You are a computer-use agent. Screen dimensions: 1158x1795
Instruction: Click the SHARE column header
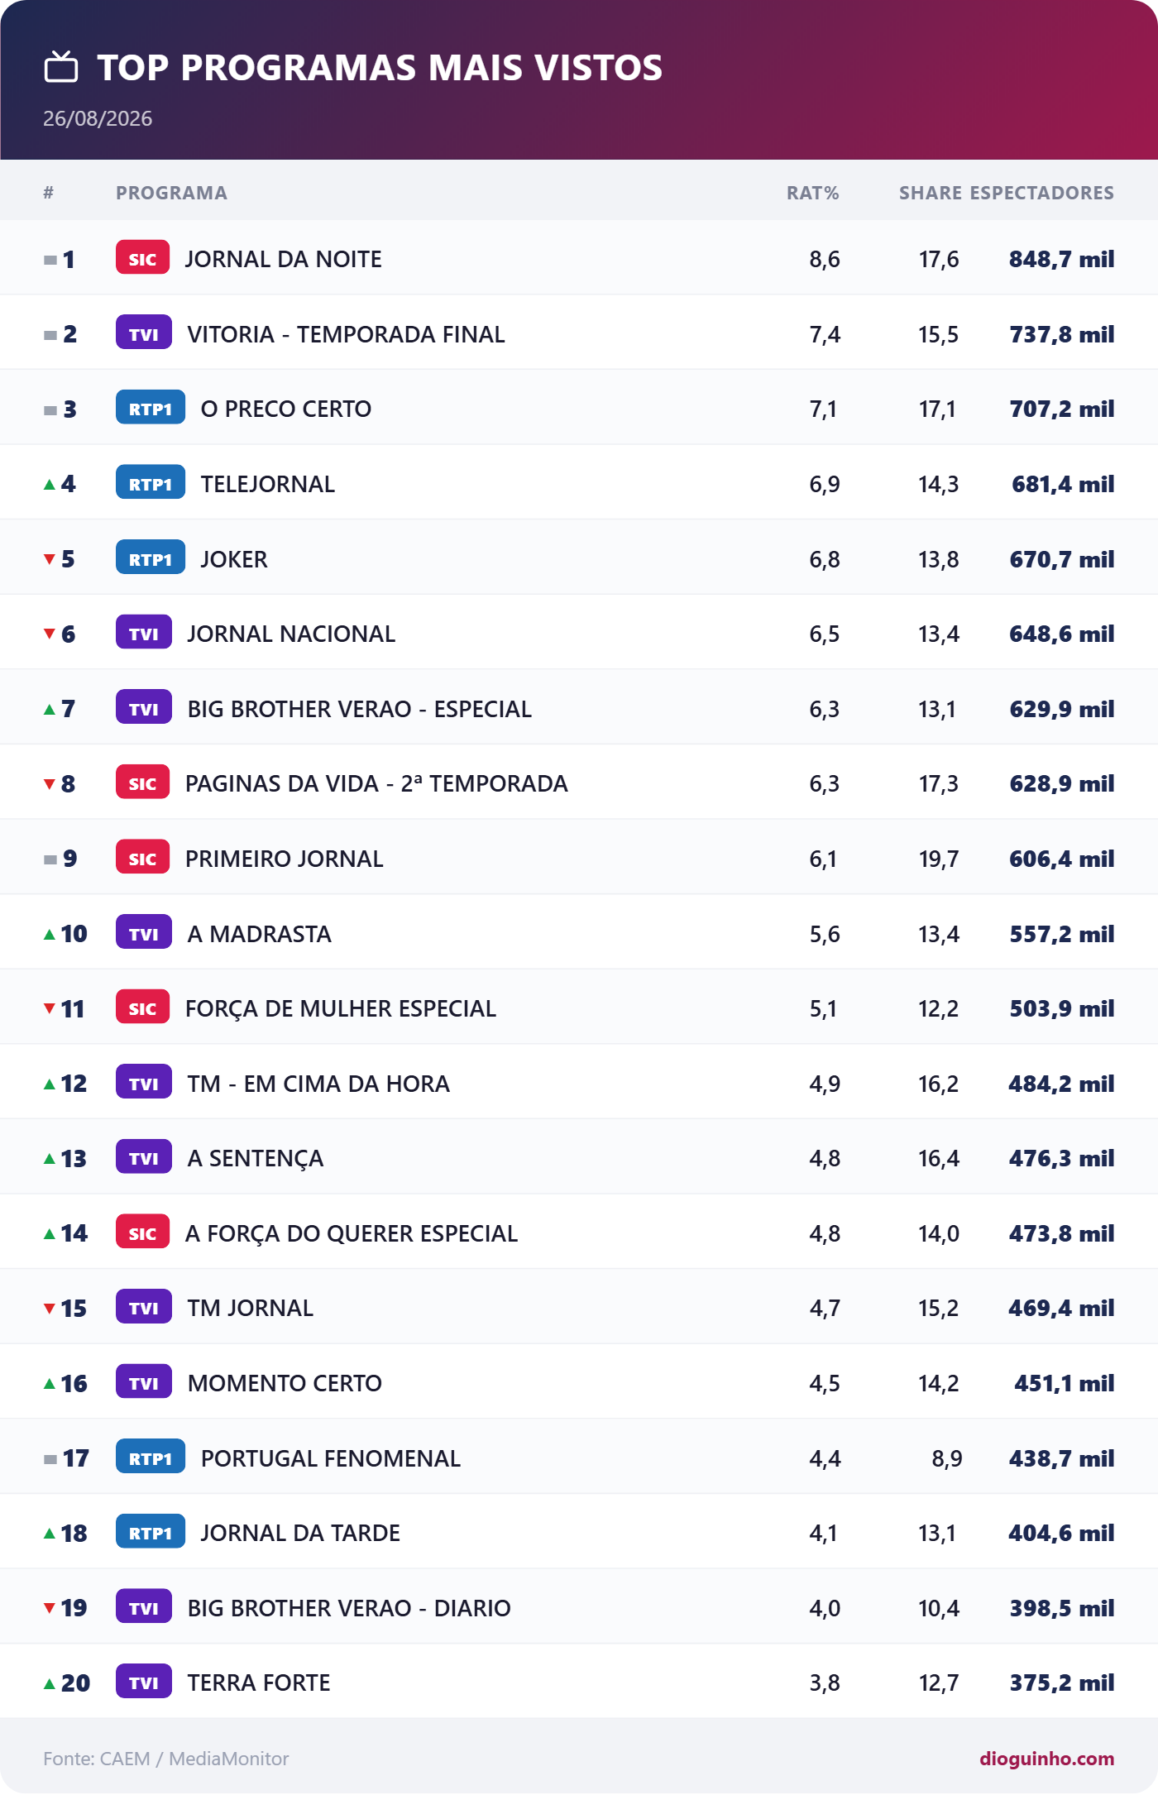pos(931,193)
